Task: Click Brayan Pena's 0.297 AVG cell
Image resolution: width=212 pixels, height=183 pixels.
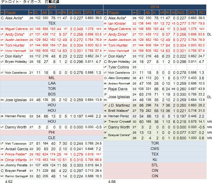Action: (x=78, y=171)
